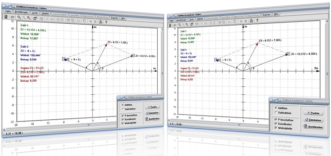Click the lightbulb hint icon in left window toolbar
Viewport: 331px width, 156px height.
point(106,22)
